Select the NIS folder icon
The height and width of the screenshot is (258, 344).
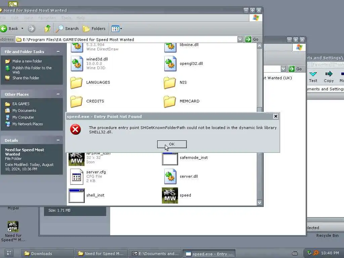[170, 83]
